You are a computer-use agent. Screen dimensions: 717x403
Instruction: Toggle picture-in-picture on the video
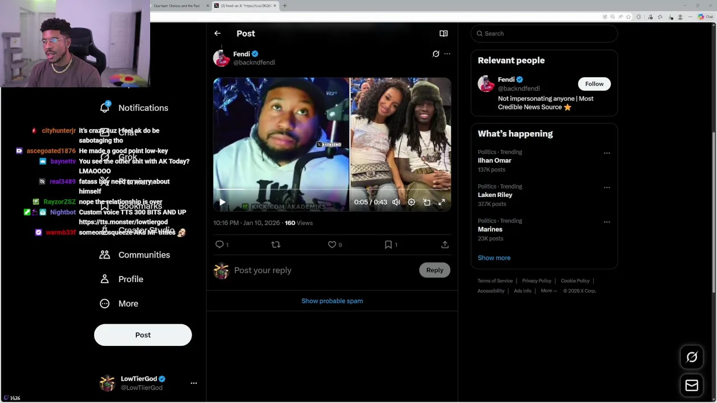click(x=426, y=202)
